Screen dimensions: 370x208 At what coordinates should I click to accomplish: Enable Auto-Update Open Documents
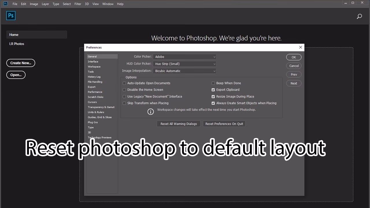coord(124,83)
